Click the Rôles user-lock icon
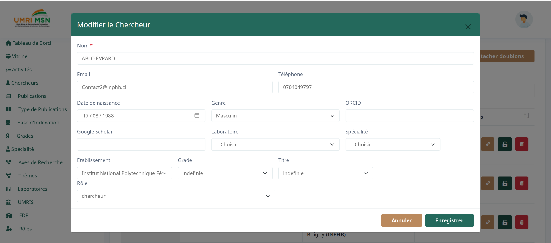The width and height of the screenshot is (551, 243). (9, 229)
